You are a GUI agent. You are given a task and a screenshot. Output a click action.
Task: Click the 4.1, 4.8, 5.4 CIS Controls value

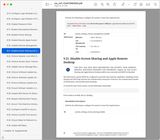pos(95,46)
